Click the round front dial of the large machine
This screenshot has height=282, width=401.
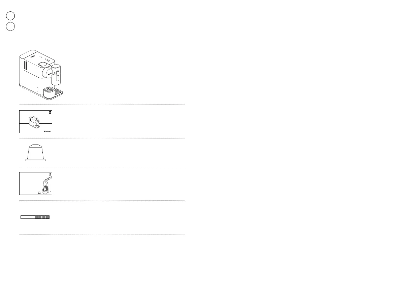click(x=49, y=73)
